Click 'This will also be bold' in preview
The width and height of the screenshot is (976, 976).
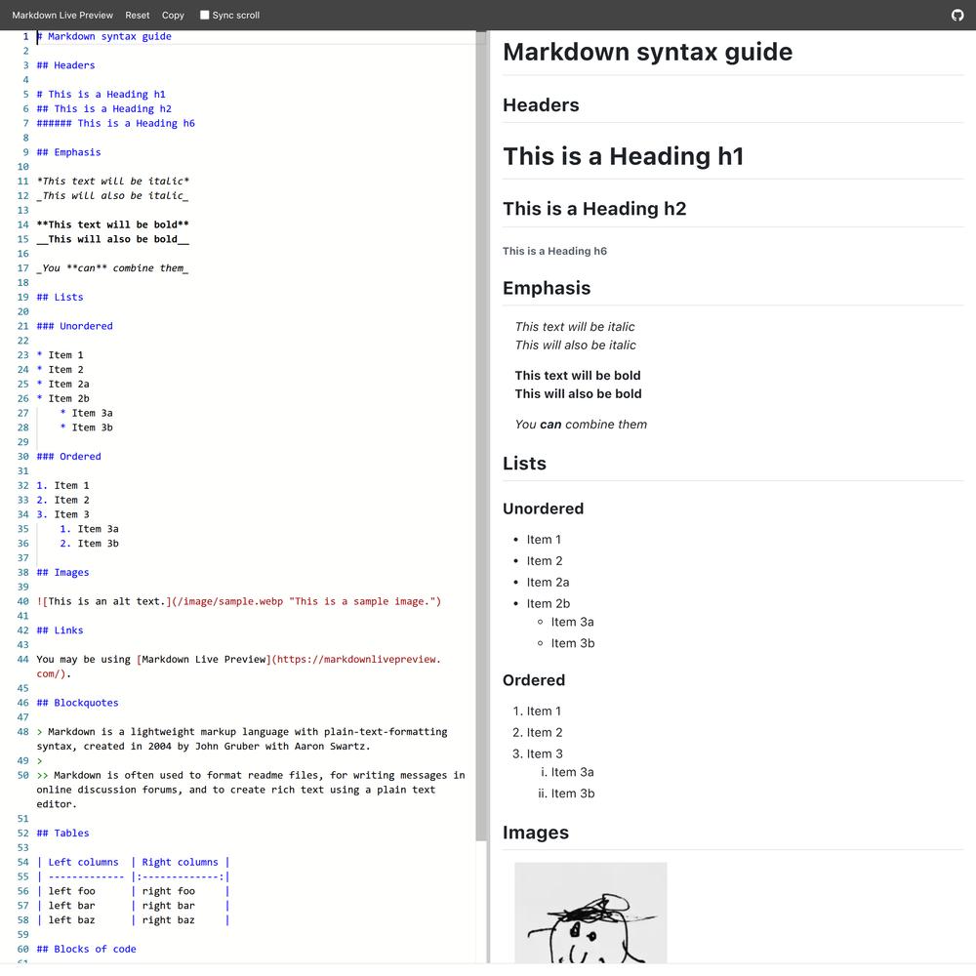tap(578, 394)
